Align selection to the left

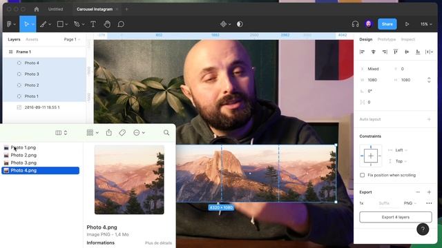[x=362, y=52]
